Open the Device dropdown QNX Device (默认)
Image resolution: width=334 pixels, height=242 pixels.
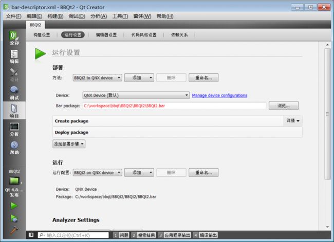tap(136, 95)
